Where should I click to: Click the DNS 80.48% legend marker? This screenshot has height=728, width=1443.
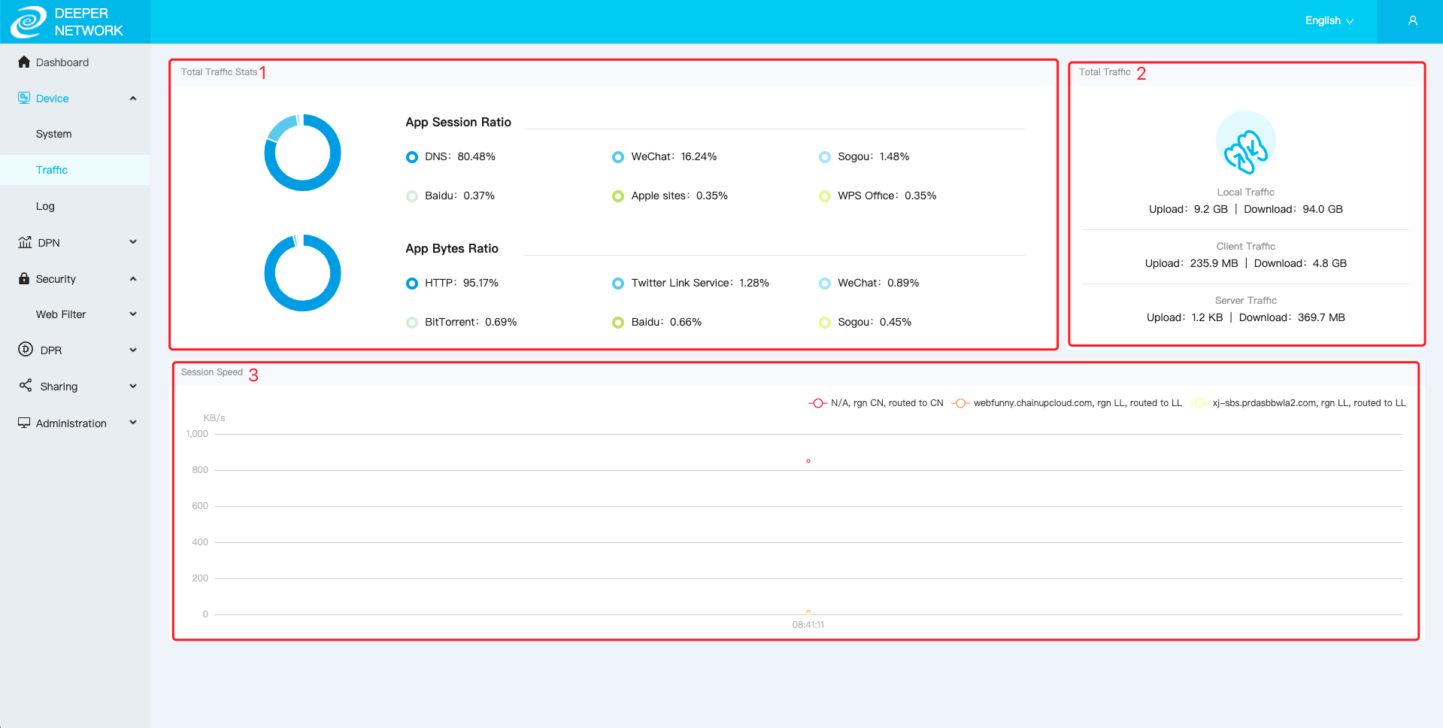pos(412,157)
